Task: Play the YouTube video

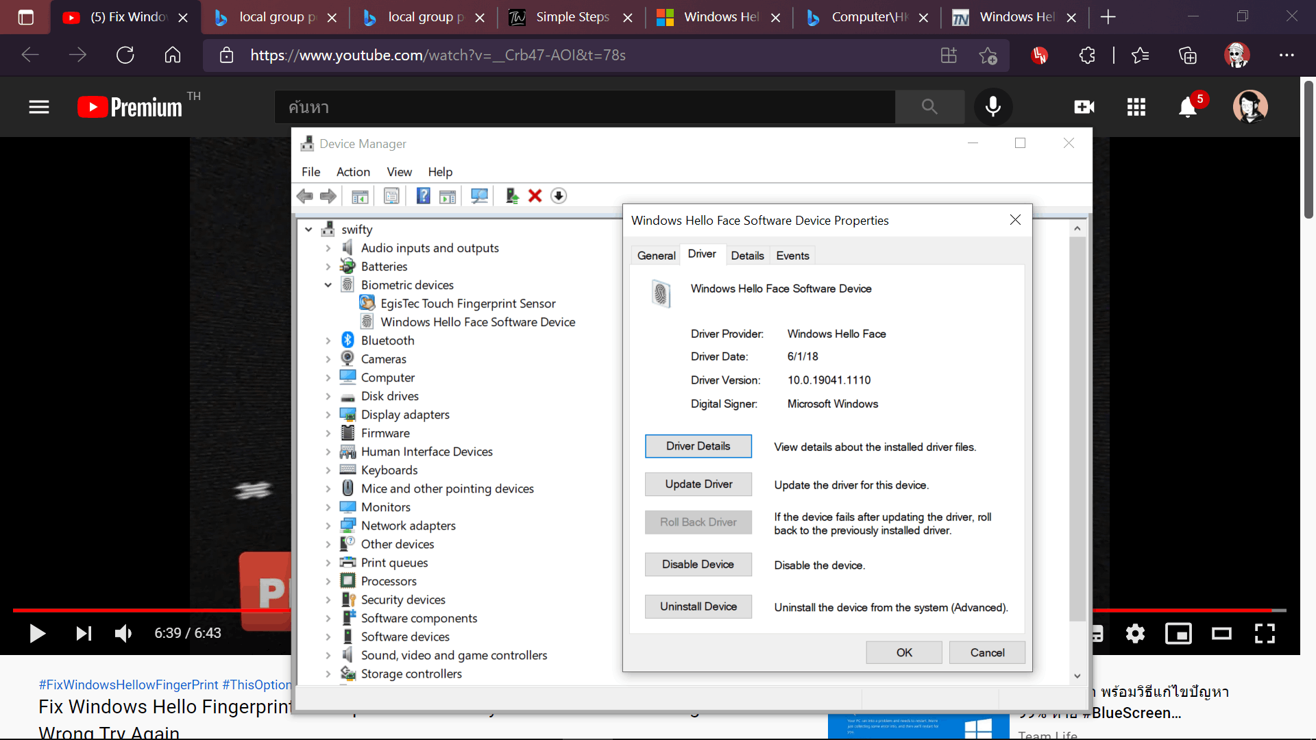Action: pyautogui.click(x=38, y=633)
